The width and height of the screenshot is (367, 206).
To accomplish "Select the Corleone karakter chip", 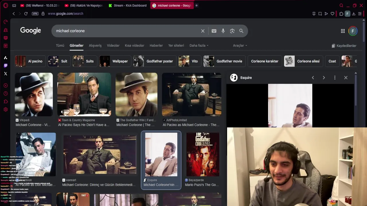I will 265,61.
